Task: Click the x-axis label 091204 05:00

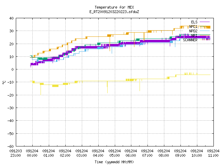Action: point(114,153)
